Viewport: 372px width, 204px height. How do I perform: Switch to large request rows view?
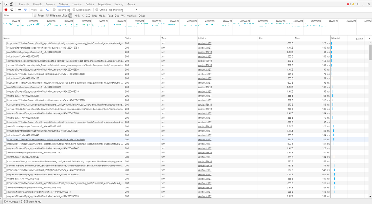point(41,10)
